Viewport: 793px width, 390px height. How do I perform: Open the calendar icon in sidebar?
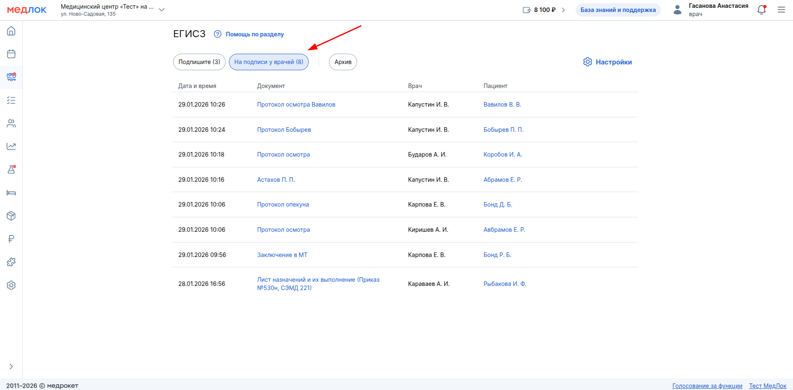click(x=11, y=54)
